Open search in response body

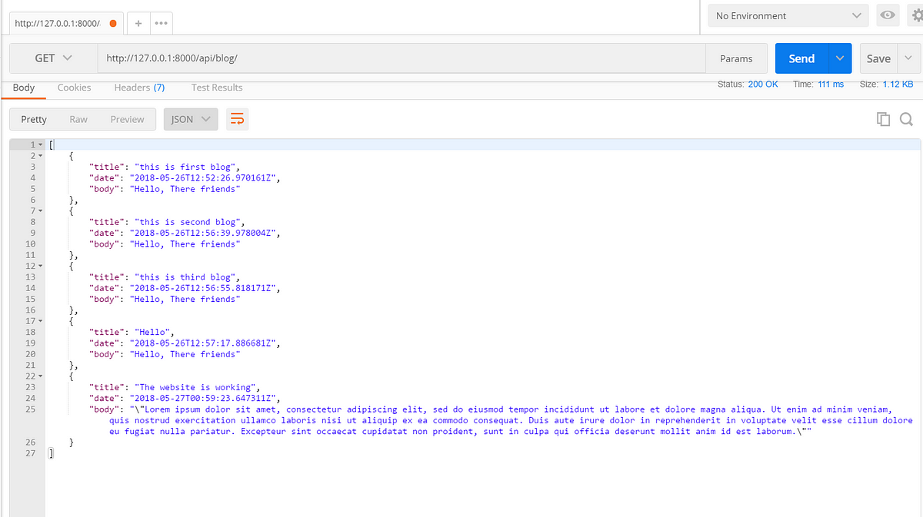pos(906,119)
